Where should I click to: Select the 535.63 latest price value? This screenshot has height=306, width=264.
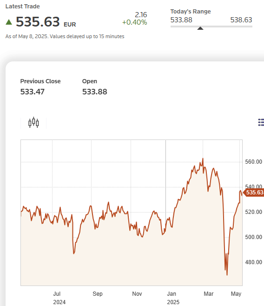coord(38,22)
